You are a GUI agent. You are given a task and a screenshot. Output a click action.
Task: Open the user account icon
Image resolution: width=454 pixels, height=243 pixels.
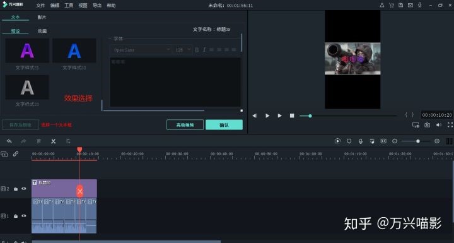pos(382,5)
